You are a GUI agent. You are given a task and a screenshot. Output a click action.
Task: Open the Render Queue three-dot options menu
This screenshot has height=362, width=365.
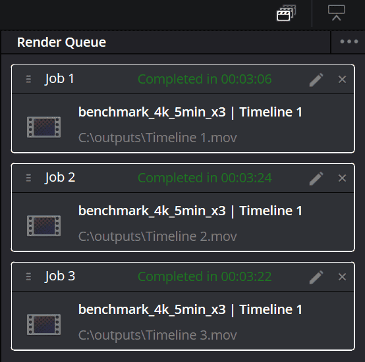tap(349, 41)
